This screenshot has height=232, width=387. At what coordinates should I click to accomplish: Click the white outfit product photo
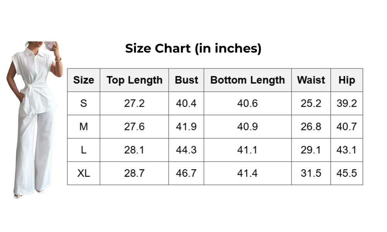[35, 120]
